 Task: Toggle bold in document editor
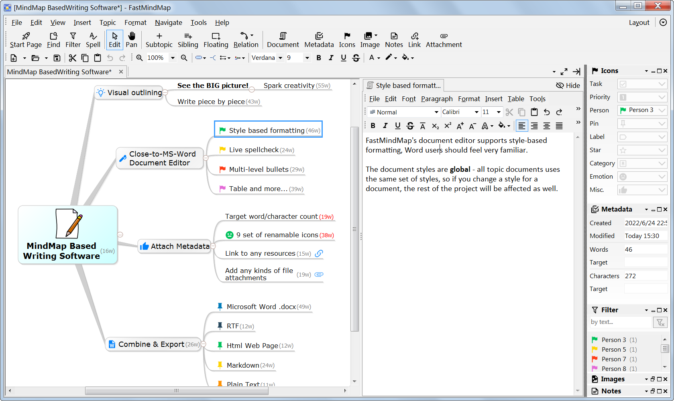[x=373, y=126]
